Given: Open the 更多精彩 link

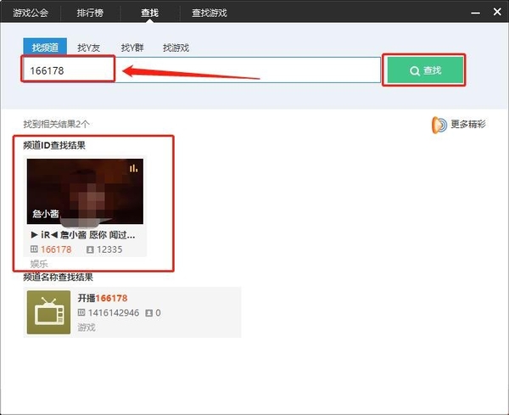Looking at the screenshot, I should [468, 124].
